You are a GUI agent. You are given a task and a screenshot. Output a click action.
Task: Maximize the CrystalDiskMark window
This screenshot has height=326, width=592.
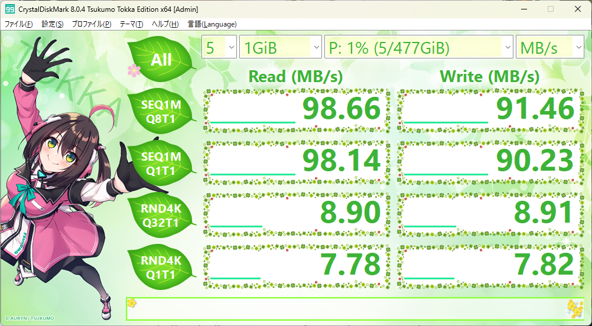(x=551, y=9)
